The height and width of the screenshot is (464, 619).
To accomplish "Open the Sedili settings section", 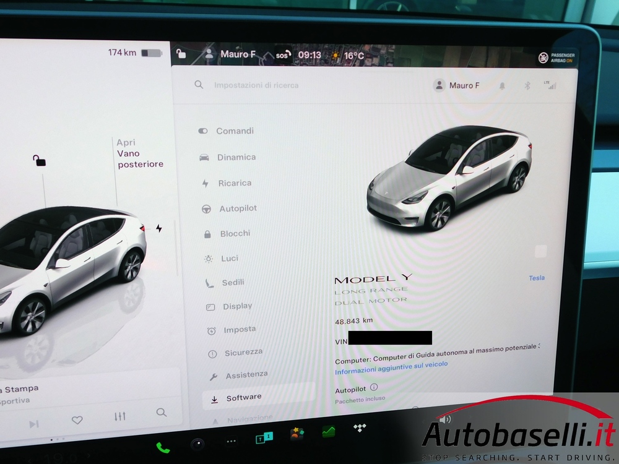I will (225, 283).
